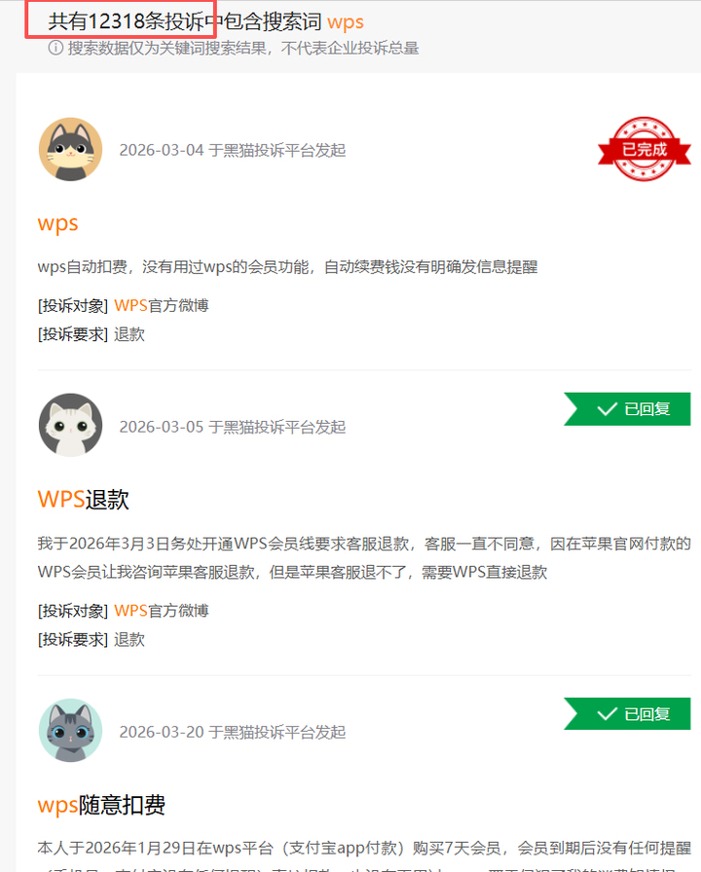Click the 2026-03-20 posting date line
Viewport: 701px width, 872px height.
pyautogui.click(x=233, y=732)
